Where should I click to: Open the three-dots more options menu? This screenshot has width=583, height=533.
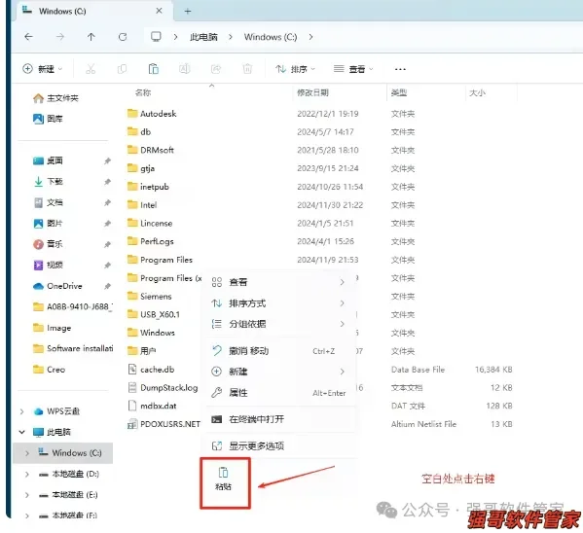[x=400, y=69]
